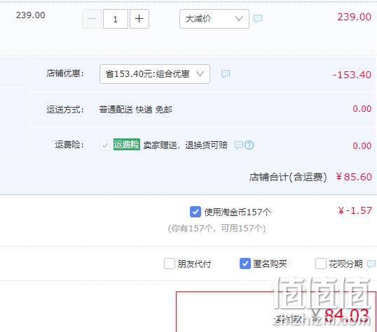Uncheck 使用淘金币157个 checkbox
Image resolution: width=377 pixels, height=332 pixels.
[x=196, y=212]
